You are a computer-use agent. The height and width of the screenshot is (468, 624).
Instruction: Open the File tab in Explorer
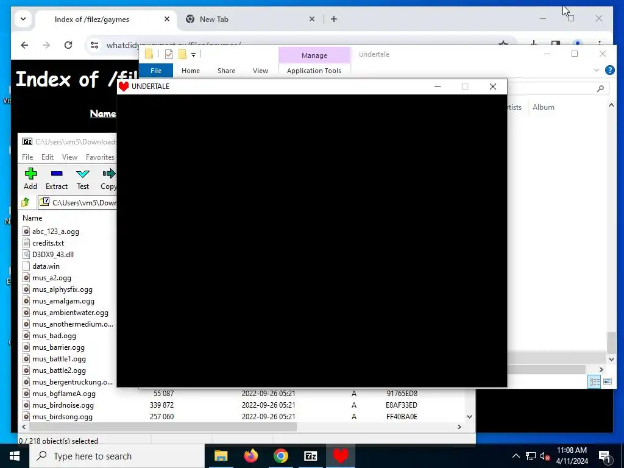(156, 71)
